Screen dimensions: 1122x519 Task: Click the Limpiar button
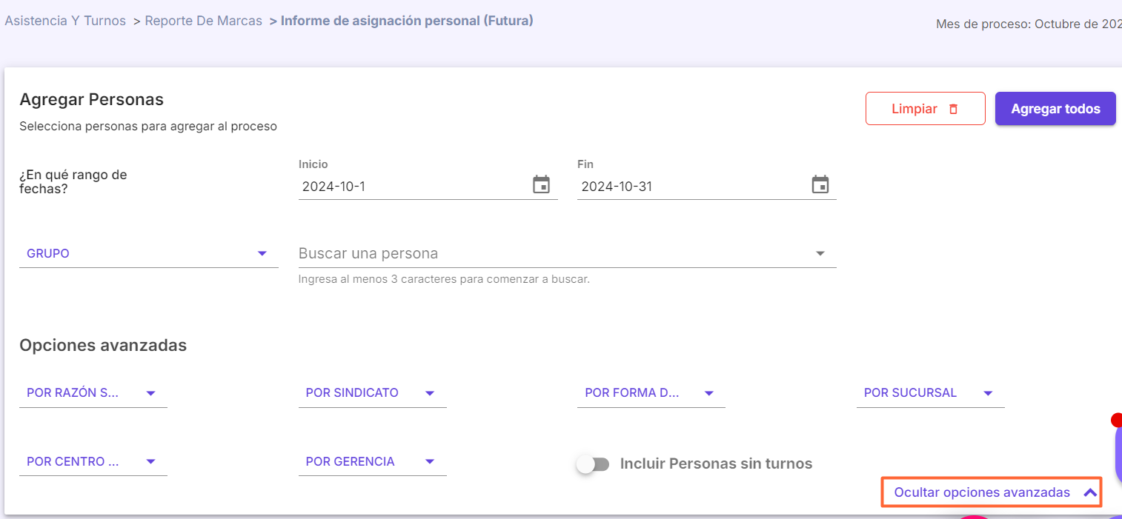925,109
